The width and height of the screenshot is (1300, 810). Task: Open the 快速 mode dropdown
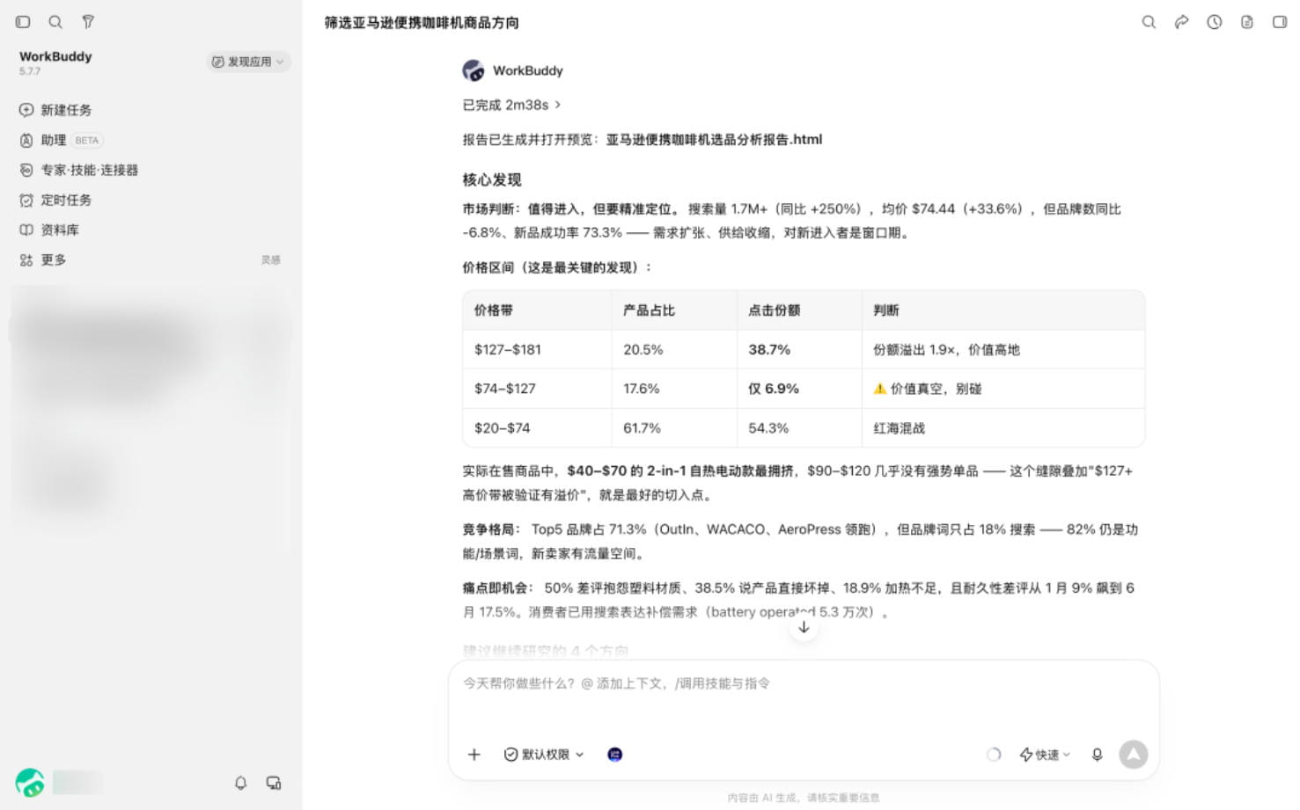[1045, 755]
